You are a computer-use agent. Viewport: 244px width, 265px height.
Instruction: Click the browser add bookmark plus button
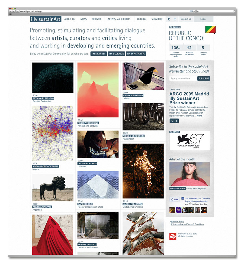(18, 11)
